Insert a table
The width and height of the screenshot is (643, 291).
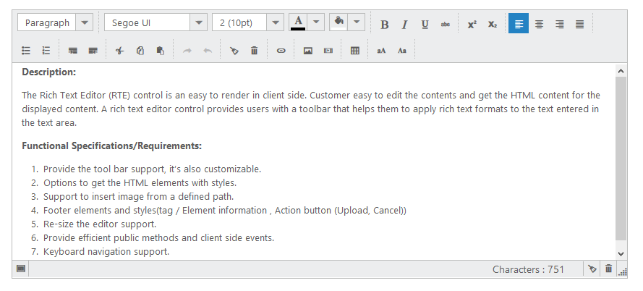[354, 51]
